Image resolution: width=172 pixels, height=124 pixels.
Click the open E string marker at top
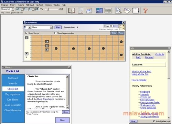(26, 38)
